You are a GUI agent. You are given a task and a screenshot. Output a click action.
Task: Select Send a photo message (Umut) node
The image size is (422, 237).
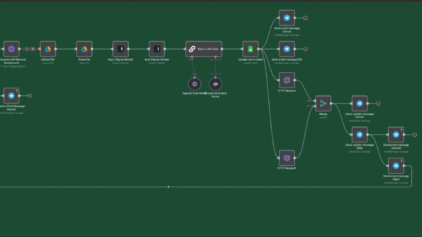[360, 104]
